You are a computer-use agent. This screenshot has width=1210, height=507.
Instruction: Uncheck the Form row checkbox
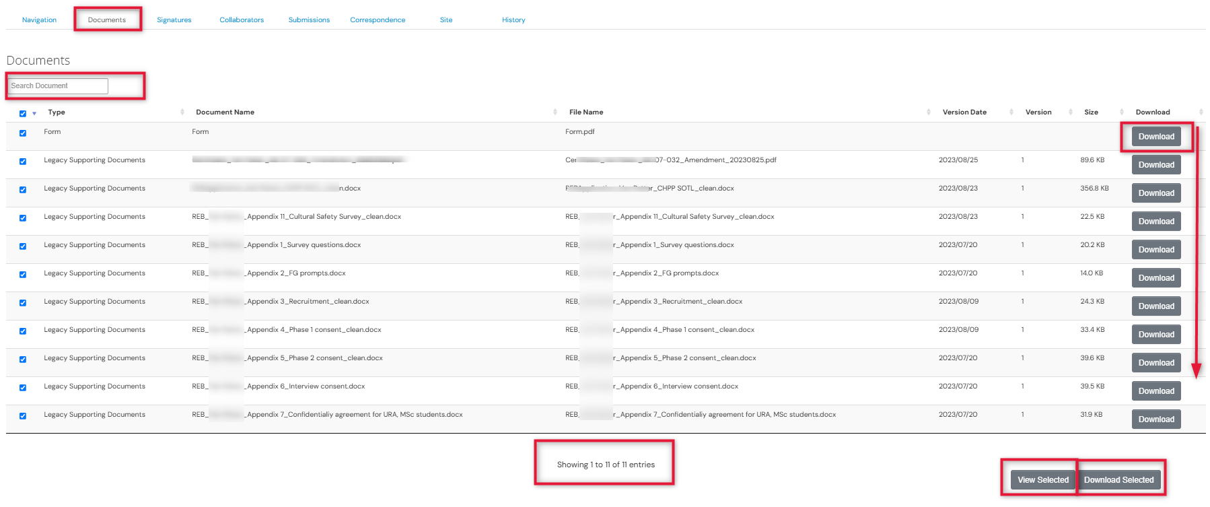click(x=23, y=133)
